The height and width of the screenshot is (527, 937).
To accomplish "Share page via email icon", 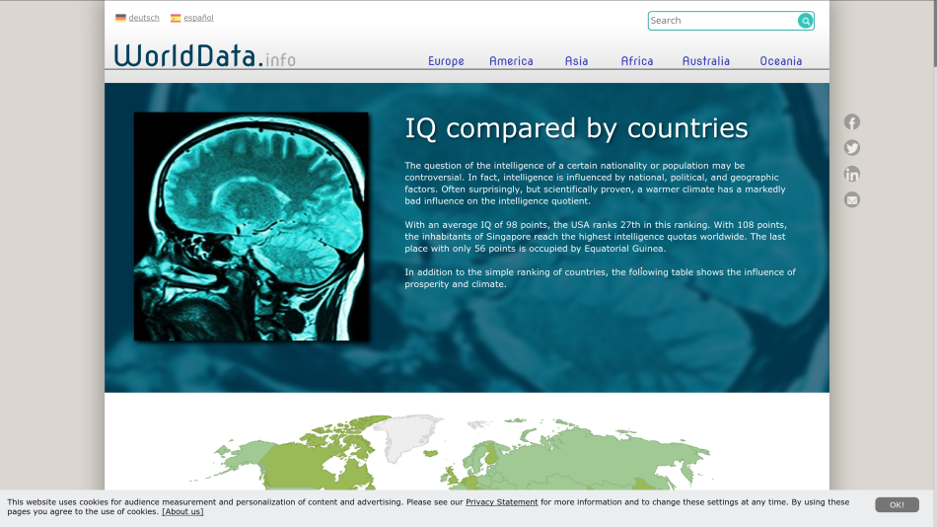I will click(851, 199).
